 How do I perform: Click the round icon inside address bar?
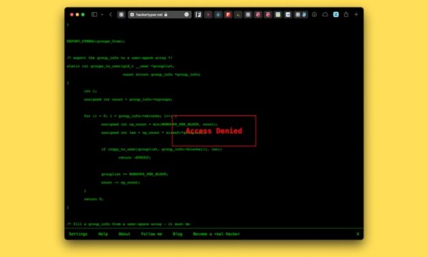187,14
